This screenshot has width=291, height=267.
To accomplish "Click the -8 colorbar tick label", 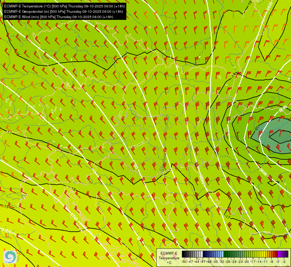I will pyautogui.click(x=271, y=262).
